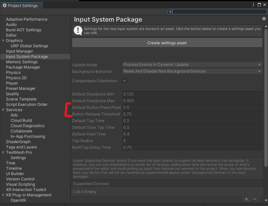Select OpenXR under XR Plug-in Management
The height and width of the screenshot is (206, 268).
18,200
